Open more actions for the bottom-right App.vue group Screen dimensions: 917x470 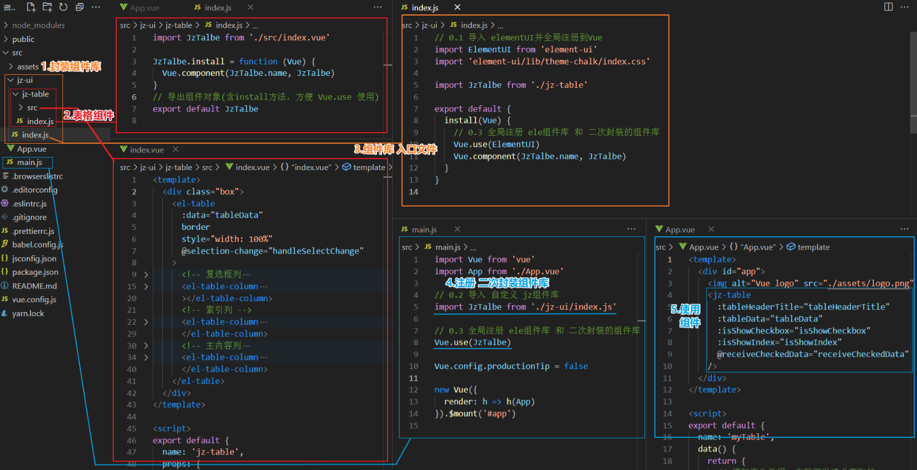[x=904, y=229]
